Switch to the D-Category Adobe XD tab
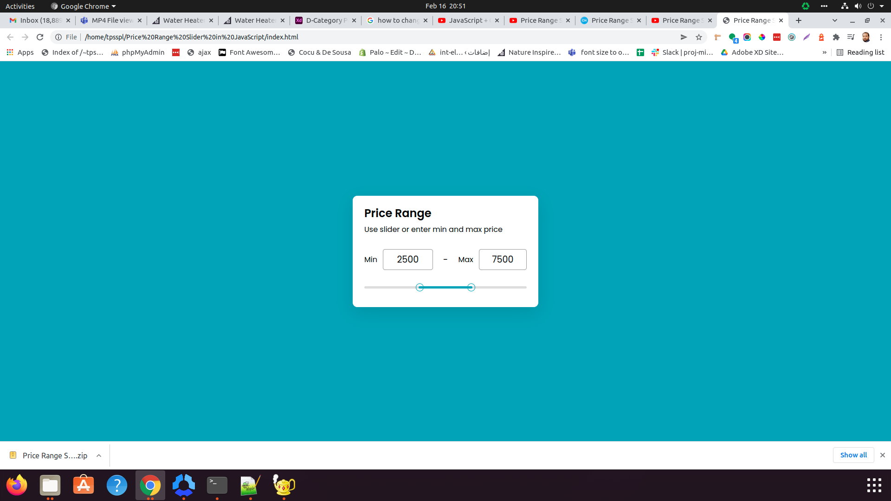Viewport: 891px width, 501px height. pos(325,20)
